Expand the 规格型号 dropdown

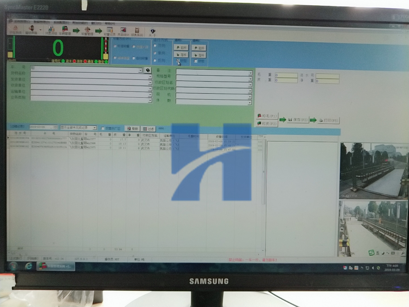click(x=250, y=79)
